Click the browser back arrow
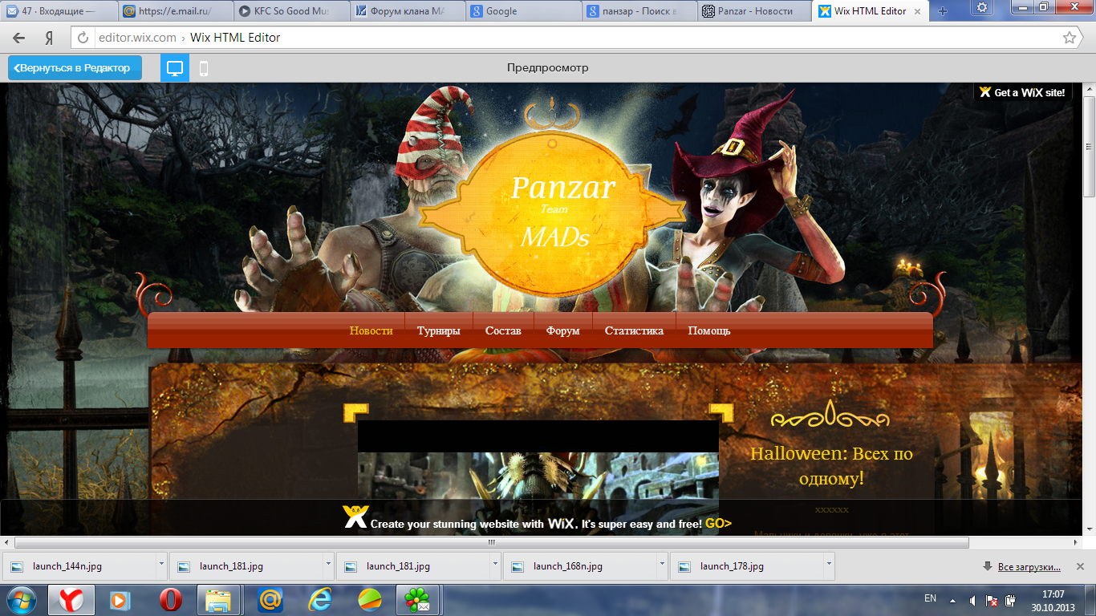1096x616 pixels. pyautogui.click(x=19, y=38)
